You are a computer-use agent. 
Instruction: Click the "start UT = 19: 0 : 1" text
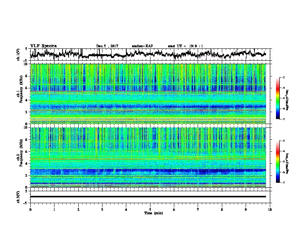[x=185, y=46]
